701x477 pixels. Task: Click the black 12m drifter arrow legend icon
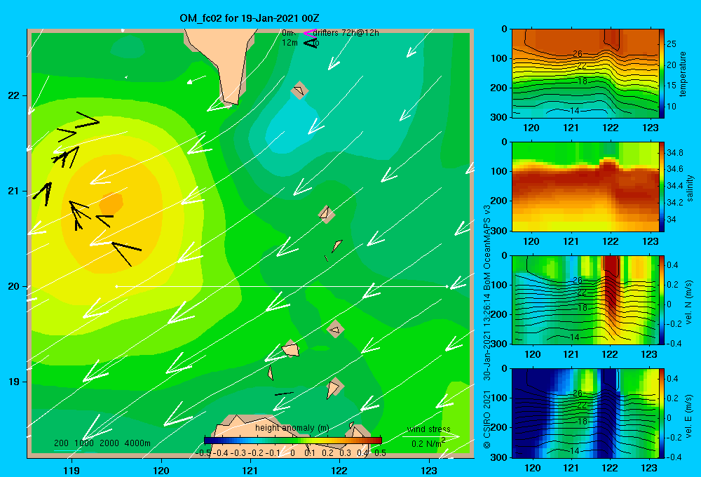pos(310,43)
